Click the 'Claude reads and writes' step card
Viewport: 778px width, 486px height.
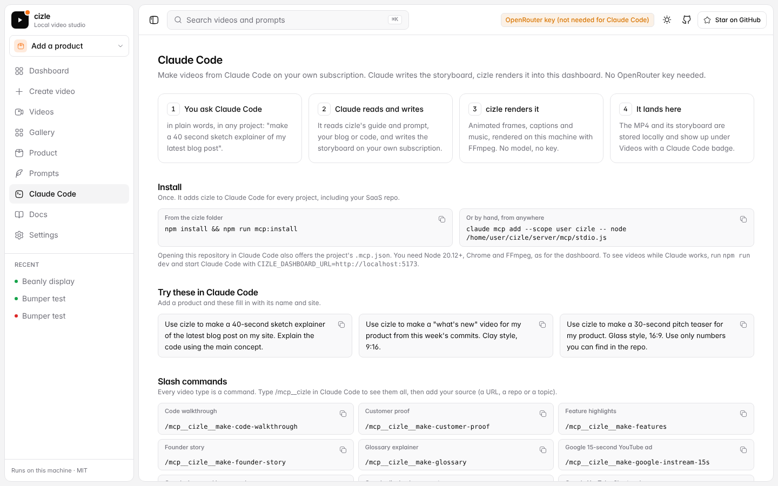pyautogui.click(x=380, y=128)
